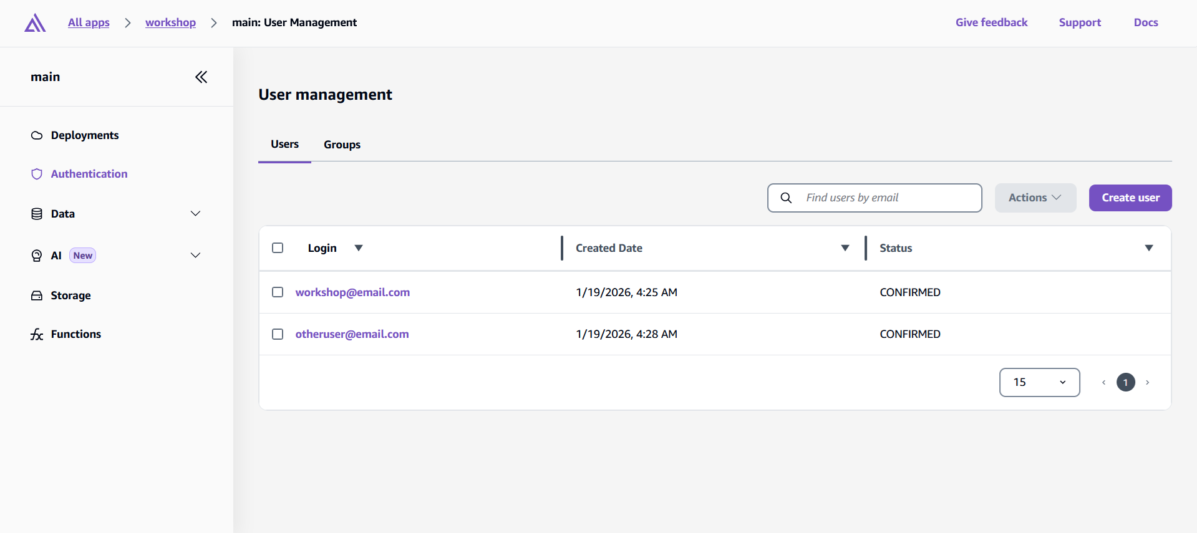Go to previous page arrow

1103,382
